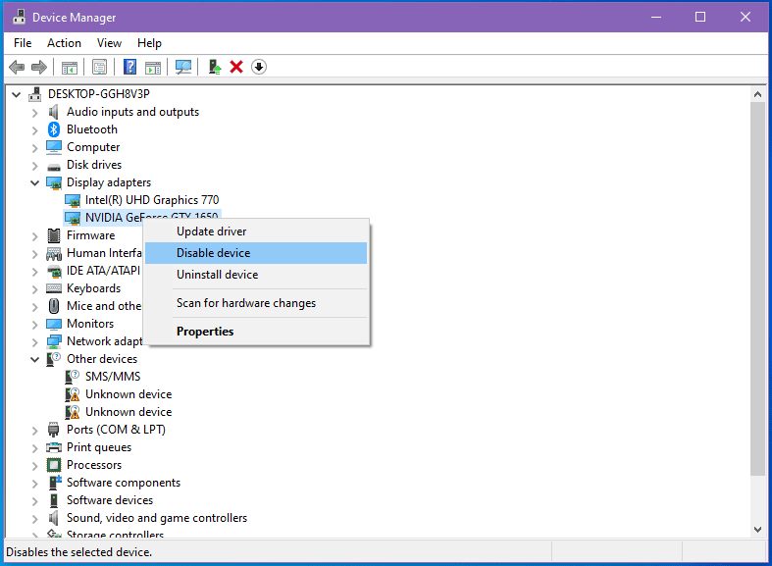Collapse the Other devices node
Image resolution: width=772 pixels, height=566 pixels.
point(34,359)
